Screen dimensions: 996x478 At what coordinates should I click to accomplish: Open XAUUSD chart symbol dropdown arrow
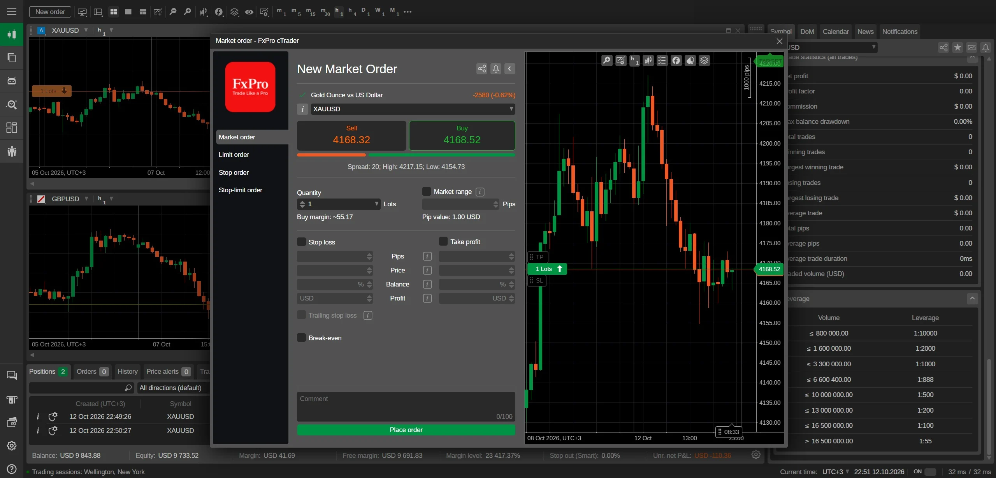86,30
